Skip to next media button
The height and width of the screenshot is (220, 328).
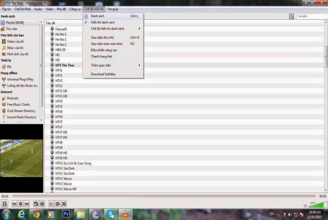tap(27, 204)
